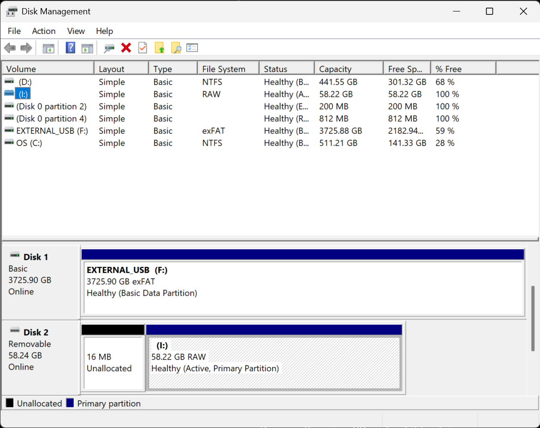
Task: Open the Help menu
Action: (x=104, y=31)
